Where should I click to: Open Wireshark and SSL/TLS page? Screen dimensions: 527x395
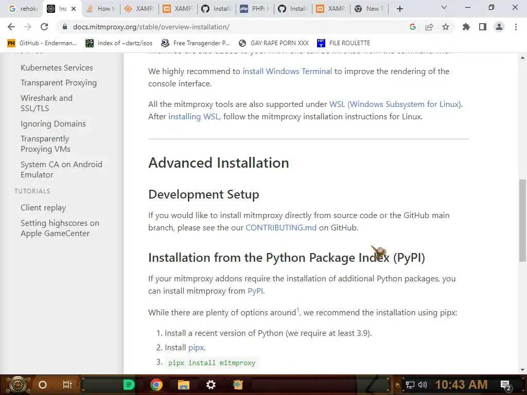pos(46,103)
